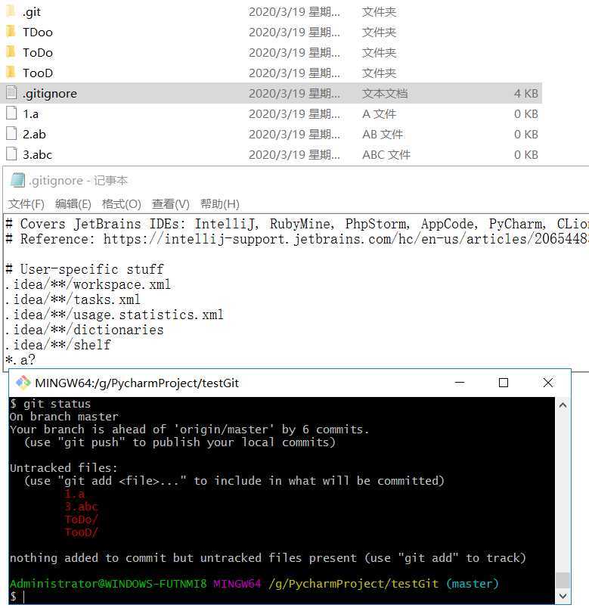Click the 'ABC 文件' type cell
Viewport: 589px width, 608px height.
click(x=386, y=155)
